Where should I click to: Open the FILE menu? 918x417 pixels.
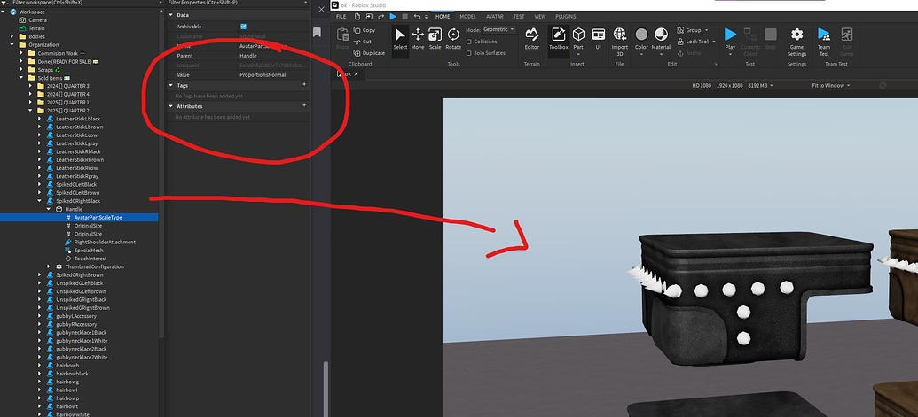pyautogui.click(x=341, y=16)
